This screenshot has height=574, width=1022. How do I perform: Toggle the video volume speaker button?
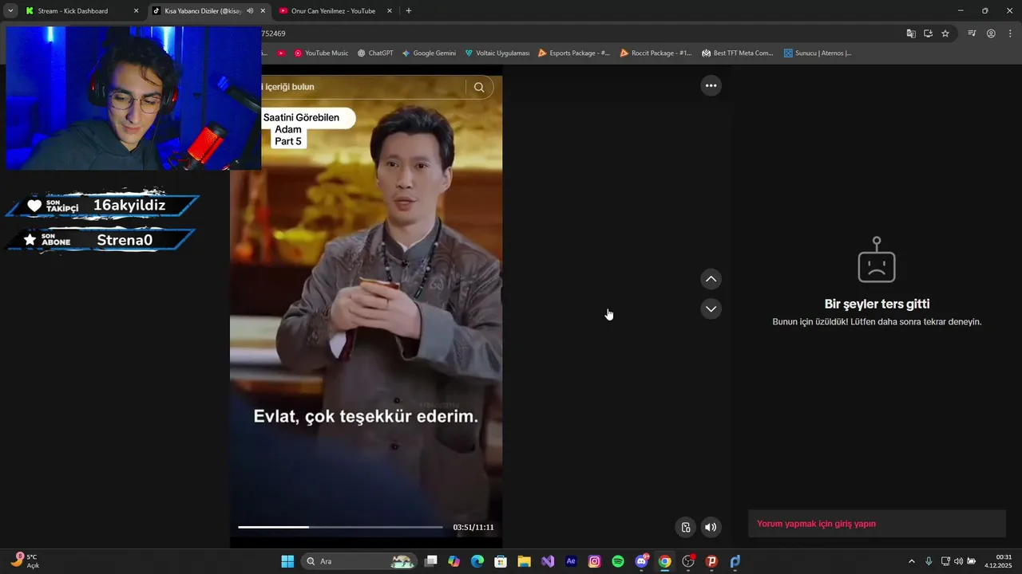(x=711, y=527)
